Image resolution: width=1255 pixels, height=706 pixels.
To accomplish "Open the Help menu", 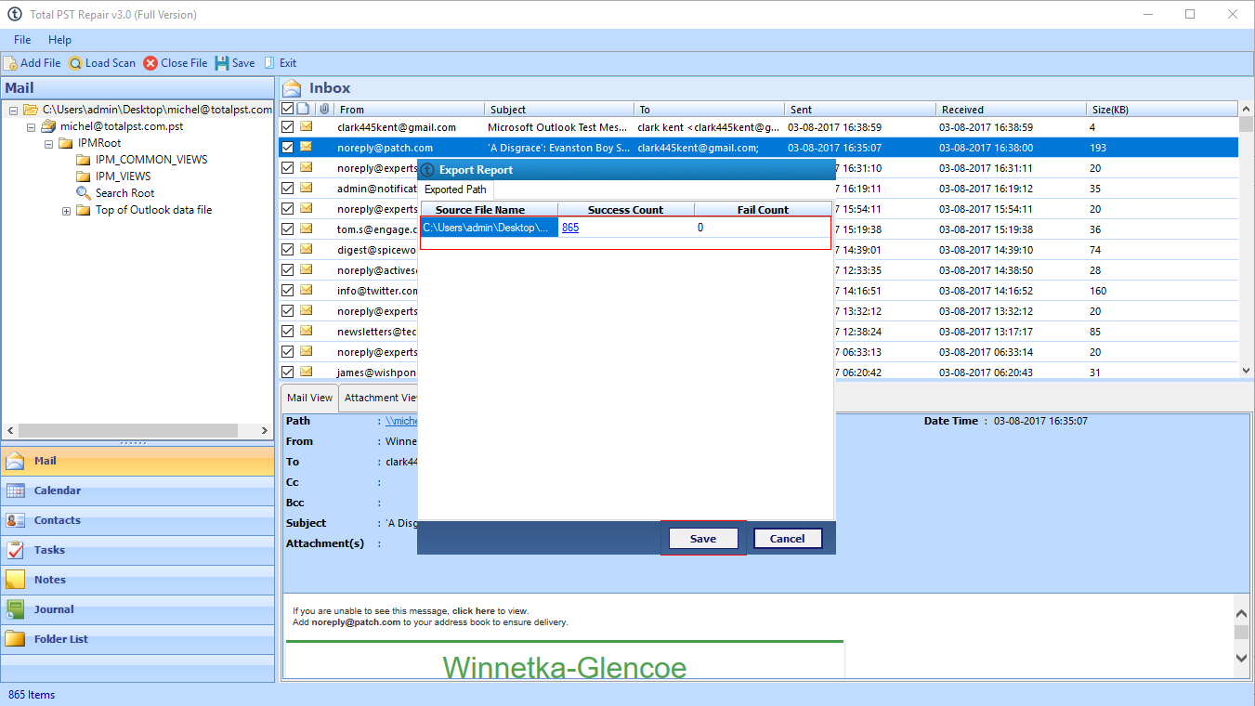I will 59,40.
